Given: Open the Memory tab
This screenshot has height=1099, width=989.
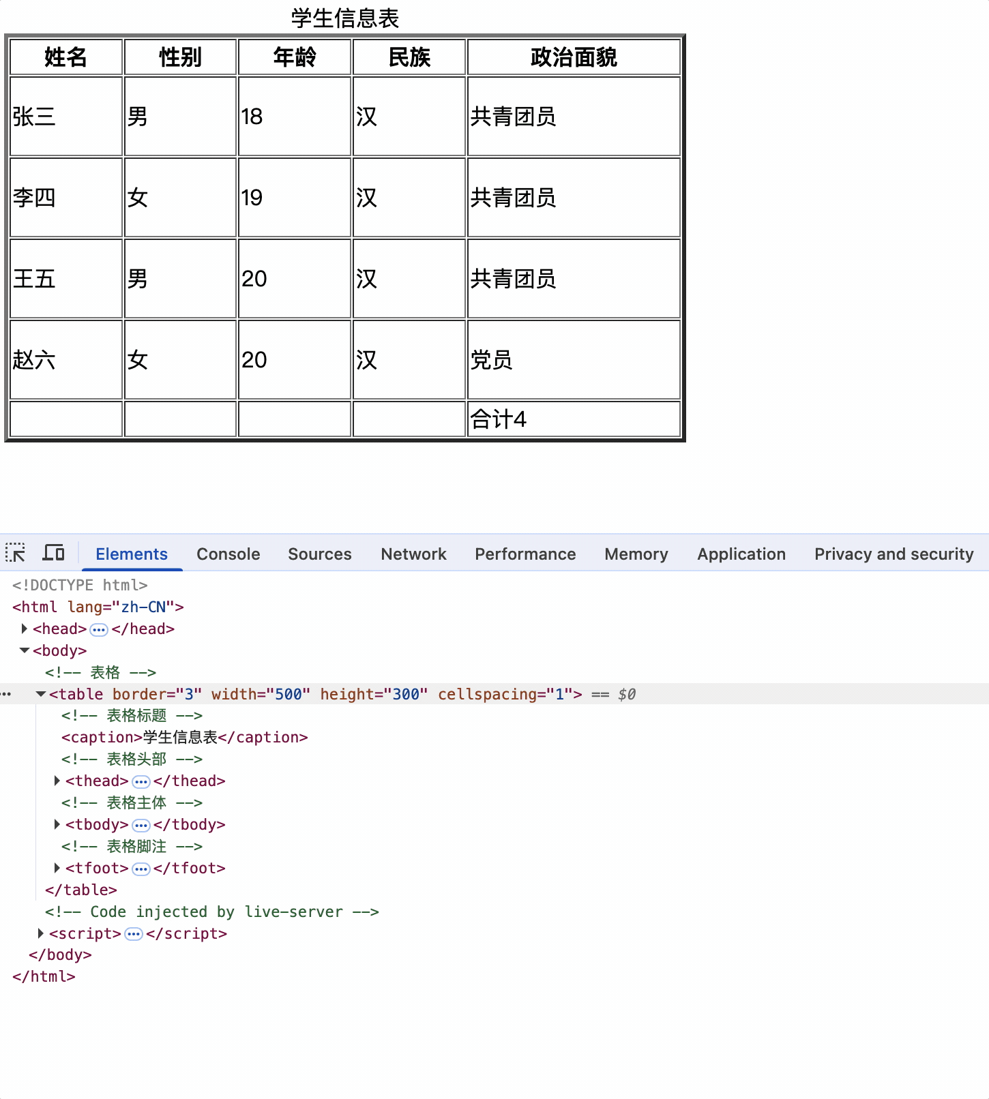Looking at the screenshot, I should (636, 554).
